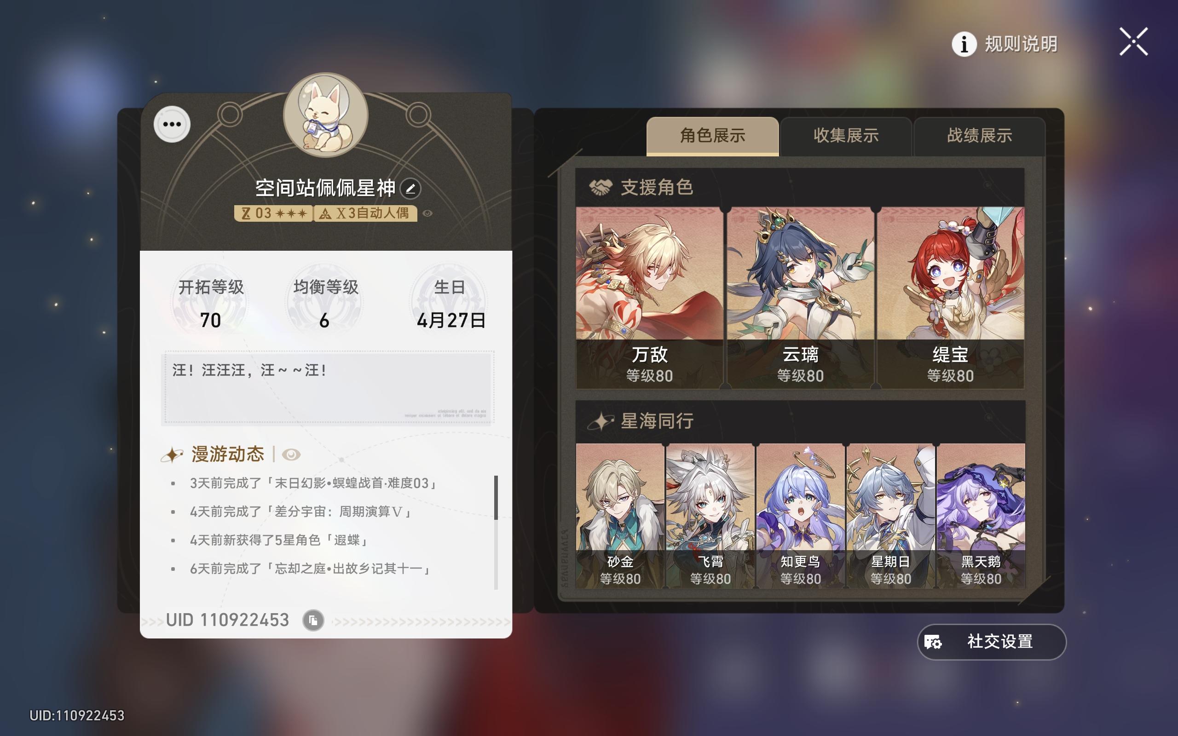
Task: Open 知更鸟 character card
Action: [x=800, y=516]
